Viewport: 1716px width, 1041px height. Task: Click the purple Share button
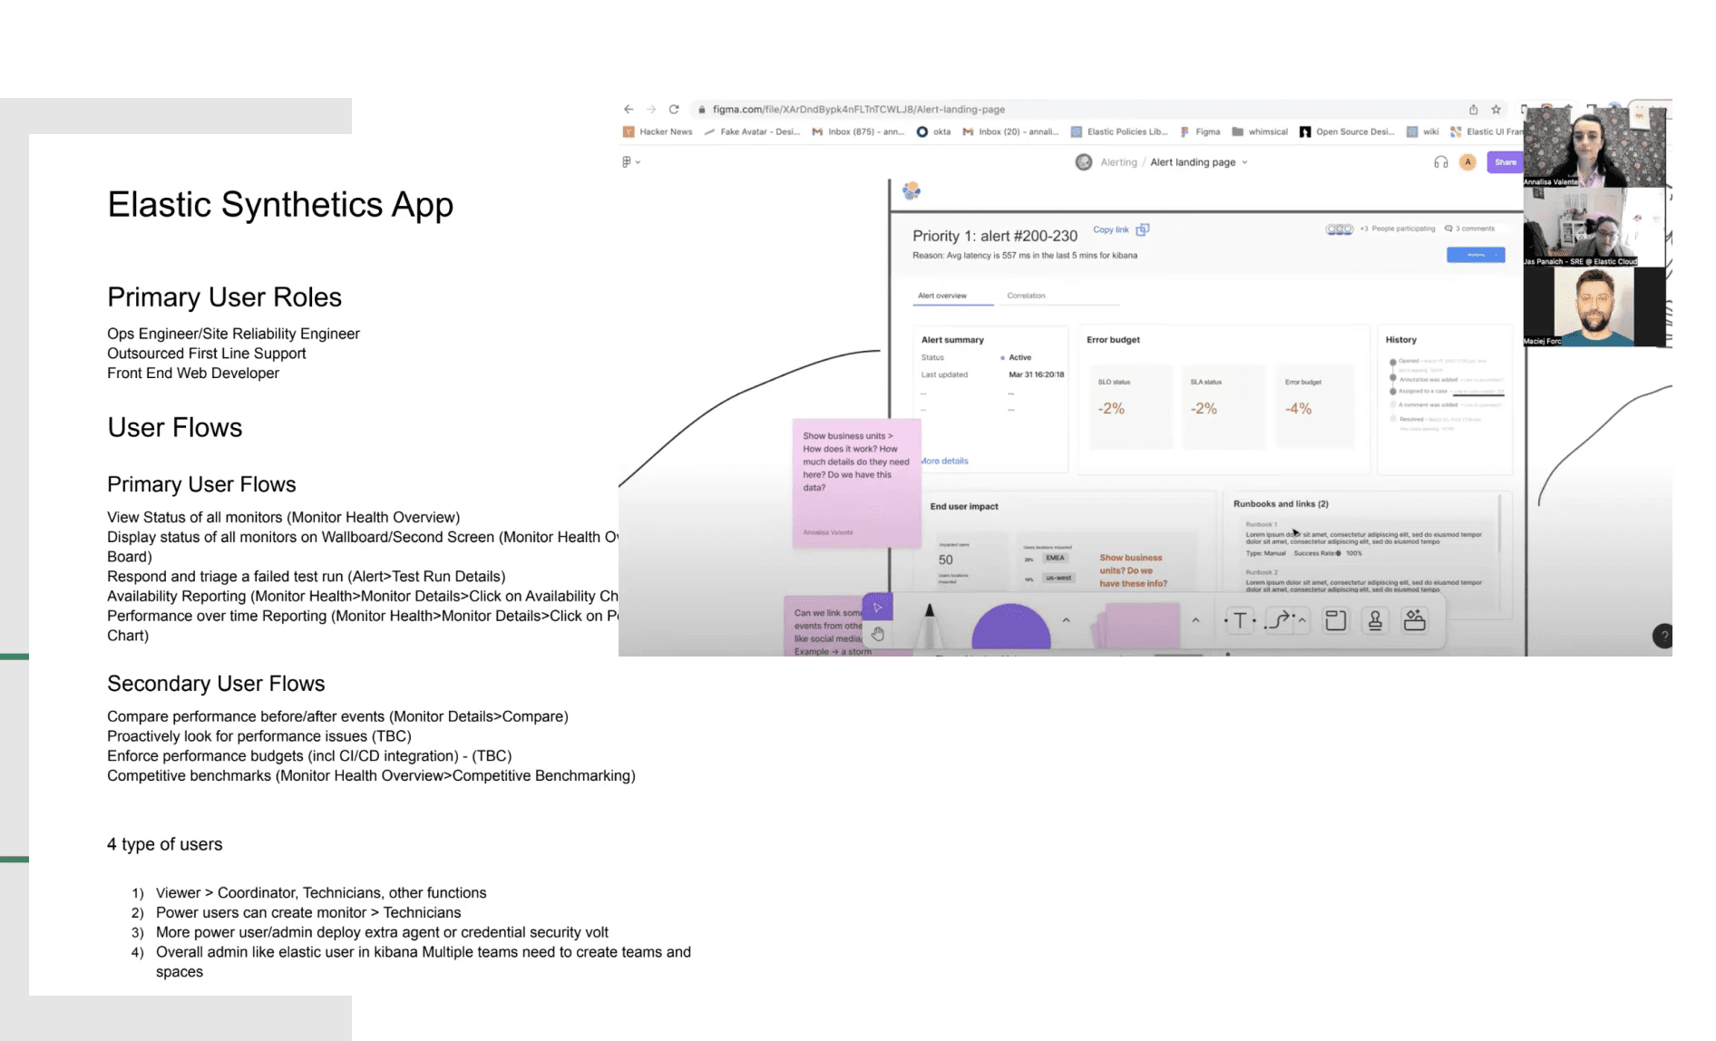click(x=1505, y=162)
